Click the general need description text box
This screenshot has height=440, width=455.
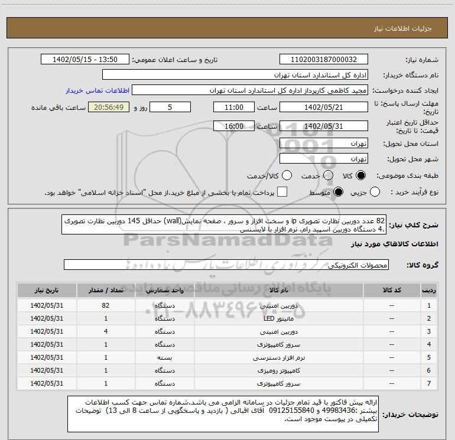click(224, 225)
